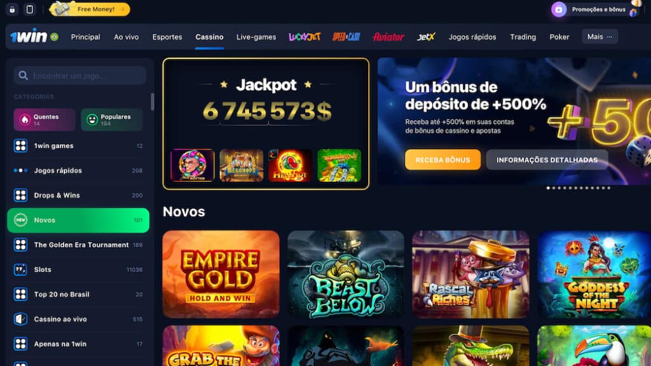Click the first banner carousel dot

[548, 188]
